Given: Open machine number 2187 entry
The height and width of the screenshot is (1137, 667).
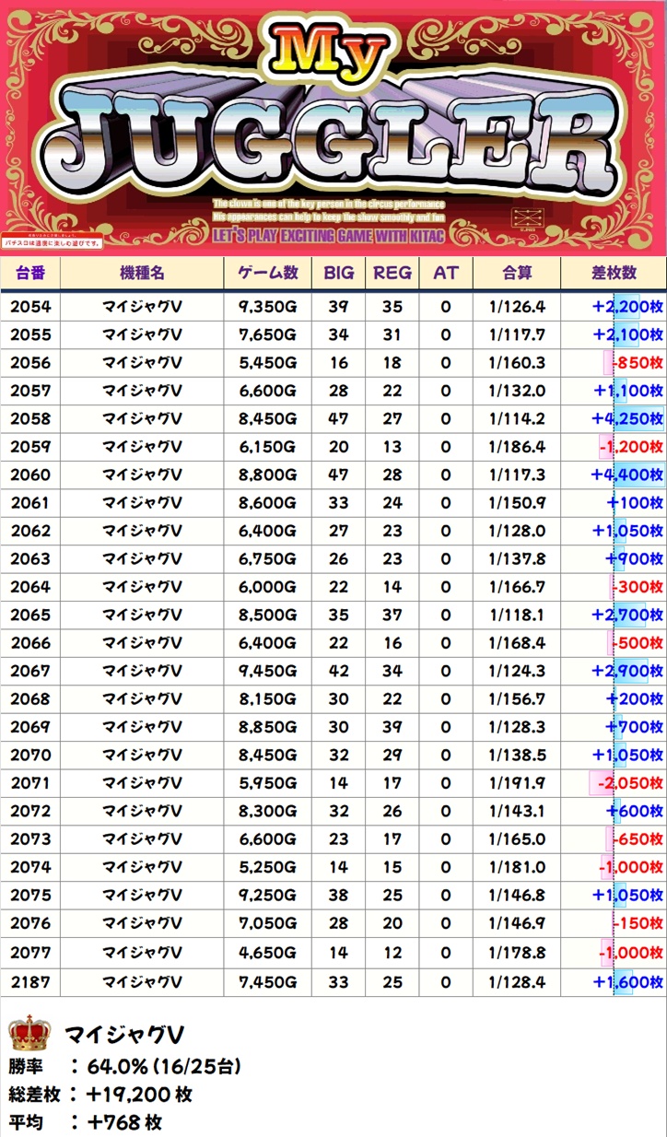Looking at the screenshot, I should pyautogui.click(x=30, y=981).
